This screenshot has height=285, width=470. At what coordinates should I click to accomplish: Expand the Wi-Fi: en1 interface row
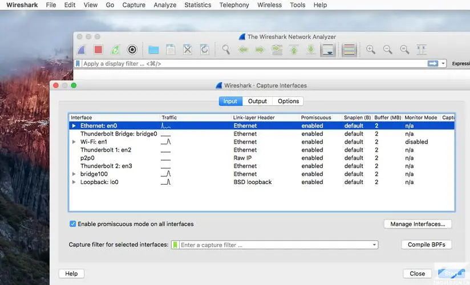[74, 142]
